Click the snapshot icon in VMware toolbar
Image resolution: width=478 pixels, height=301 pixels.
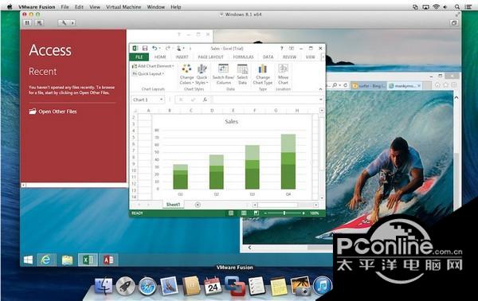pyautogui.click(x=39, y=22)
